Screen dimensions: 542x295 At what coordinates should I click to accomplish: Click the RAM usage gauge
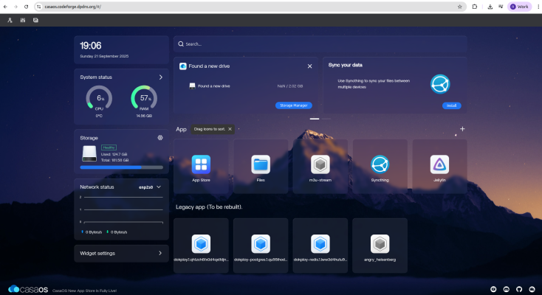[144, 98]
